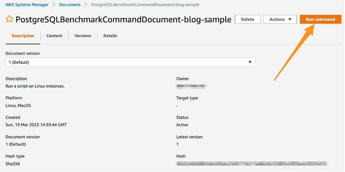345x172 pixels.
Task: Click the Target type label
Action: tap(187, 98)
